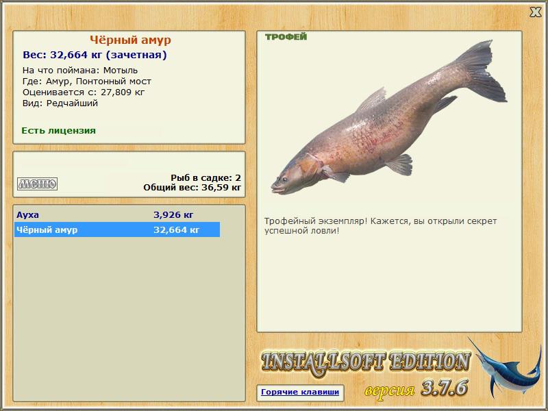
Task: Click the Чёрный амур title heading
Action: [130, 40]
